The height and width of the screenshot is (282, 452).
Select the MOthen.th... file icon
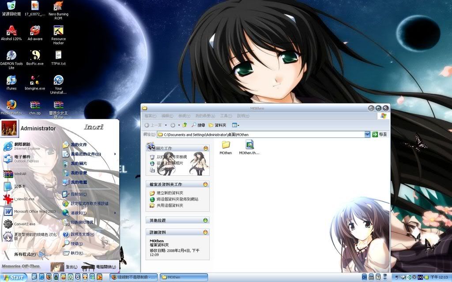point(249,147)
